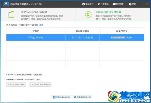Click the 设备名 column header

tap(36, 31)
